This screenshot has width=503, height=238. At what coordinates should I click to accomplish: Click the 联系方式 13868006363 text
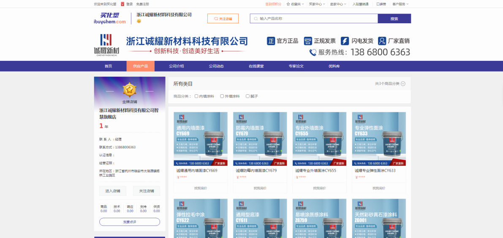117,147
